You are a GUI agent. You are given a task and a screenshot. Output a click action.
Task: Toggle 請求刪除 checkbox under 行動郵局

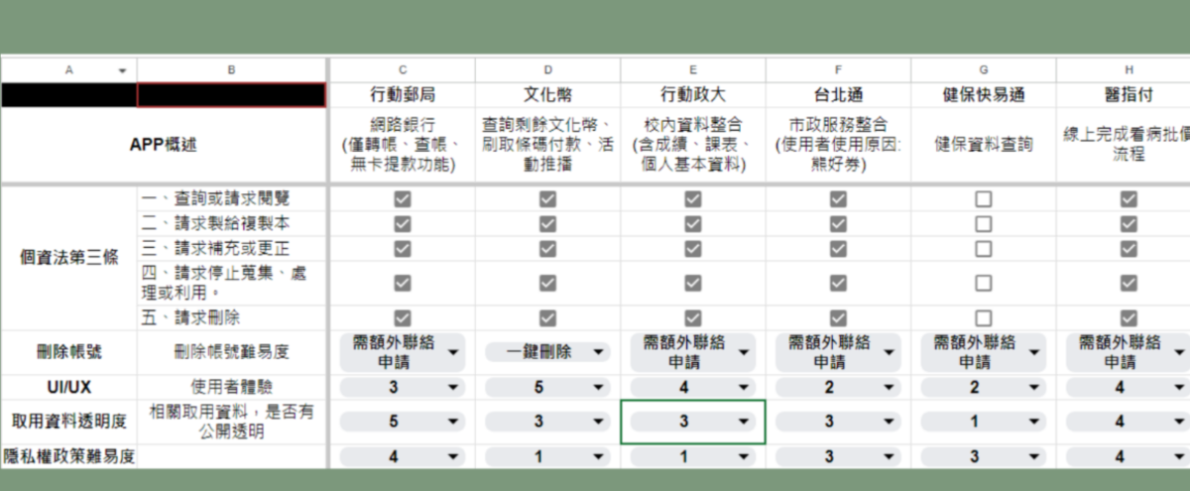402,318
